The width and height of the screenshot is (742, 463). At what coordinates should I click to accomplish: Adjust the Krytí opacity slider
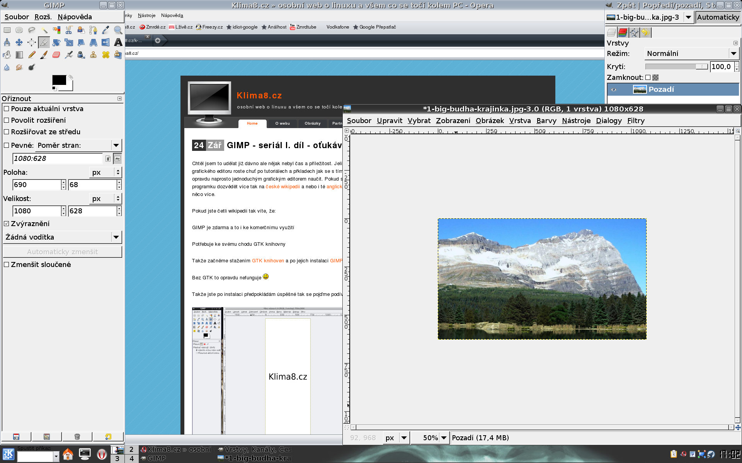click(676, 67)
